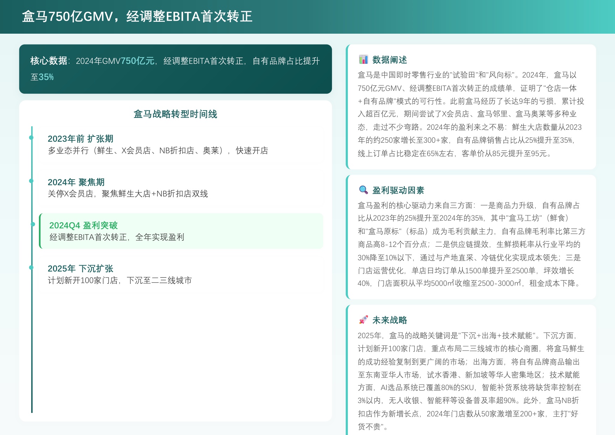Click the page title 盒马750亿GMV，经调整EBITA首次转正
Screen dimensions: 615x435
tap(137, 16)
